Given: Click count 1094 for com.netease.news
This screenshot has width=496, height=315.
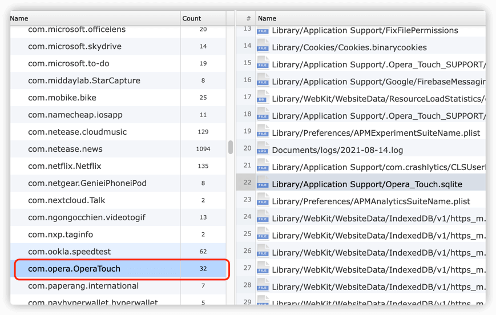Looking at the screenshot, I should (203, 149).
